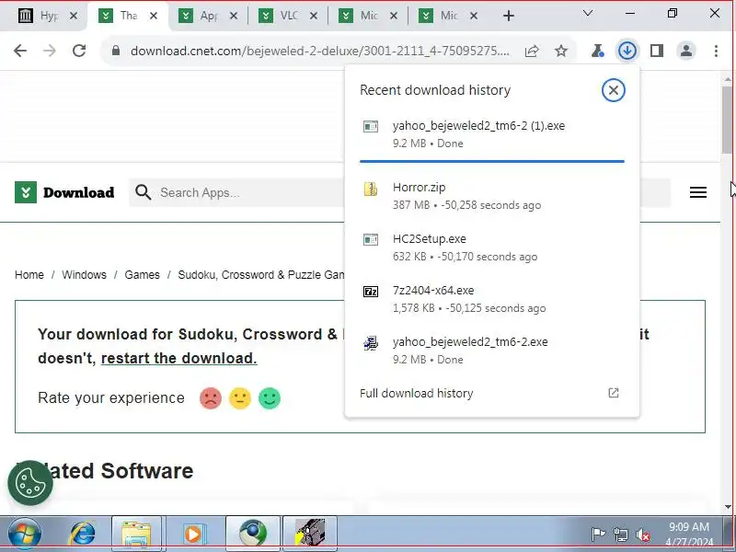Close the Hyp tab
The width and height of the screenshot is (736, 552).
(x=74, y=16)
